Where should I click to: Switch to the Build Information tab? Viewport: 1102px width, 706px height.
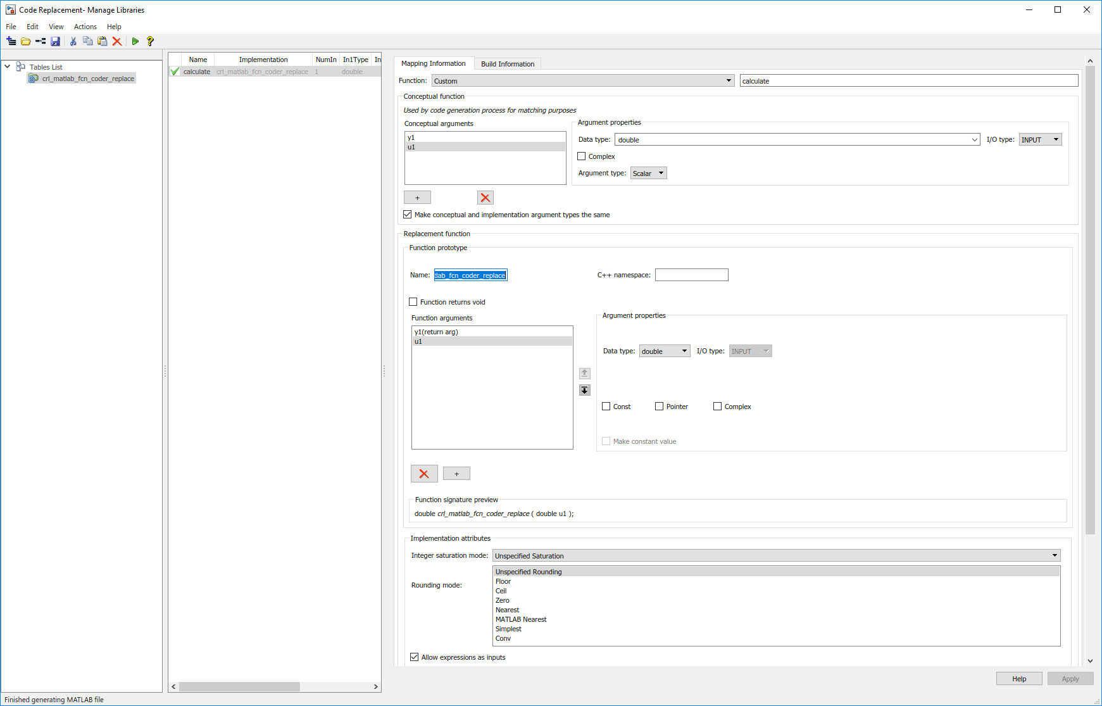pos(508,64)
